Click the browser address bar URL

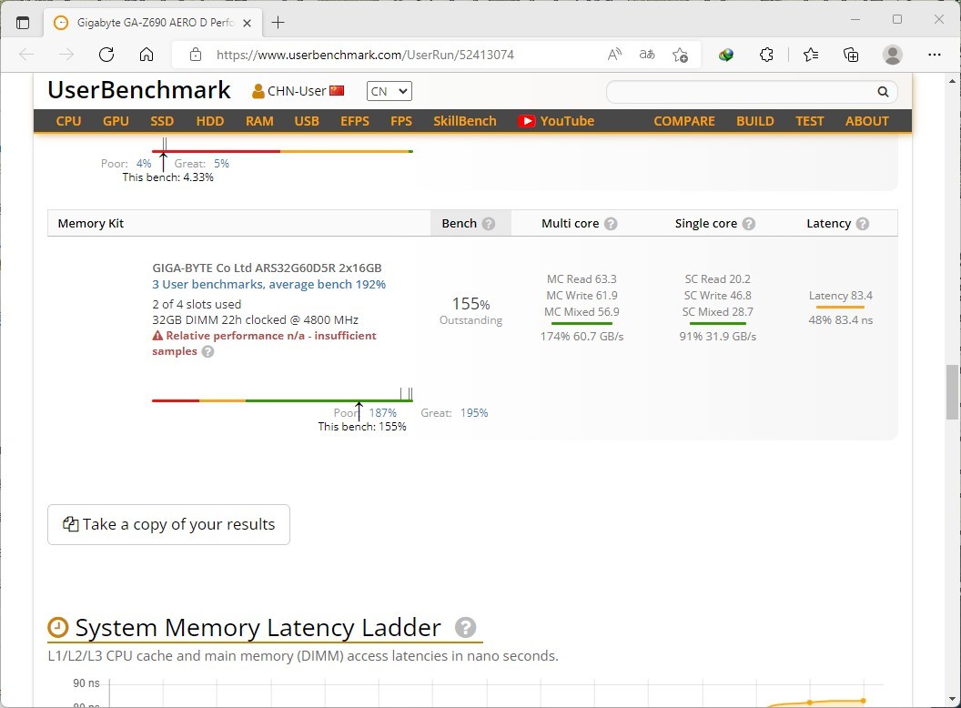pyautogui.click(x=365, y=55)
